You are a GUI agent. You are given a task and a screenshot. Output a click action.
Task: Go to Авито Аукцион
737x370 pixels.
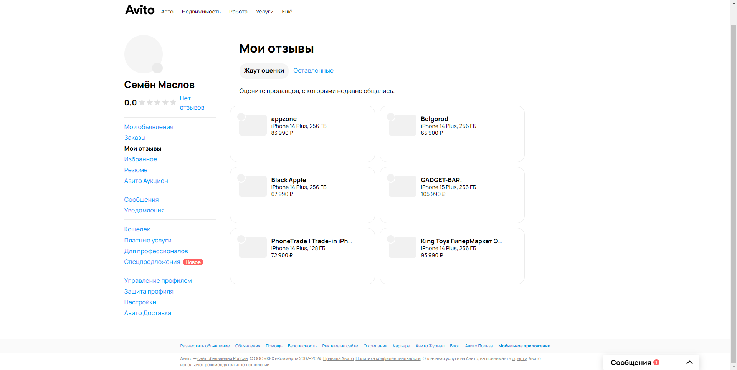[x=146, y=181]
